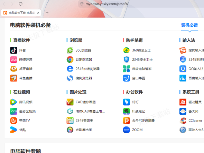
Task: Click the iQIYI (爱奇艺视频) icon
Action: [x=13, y=111]
